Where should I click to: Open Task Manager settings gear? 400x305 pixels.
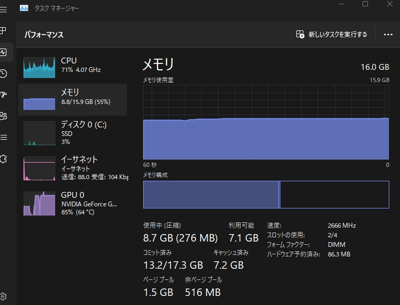point(3,296)
